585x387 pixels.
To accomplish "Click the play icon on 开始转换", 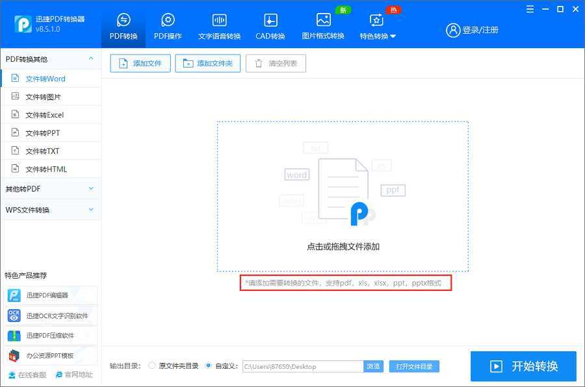I will tap(496, 366).
